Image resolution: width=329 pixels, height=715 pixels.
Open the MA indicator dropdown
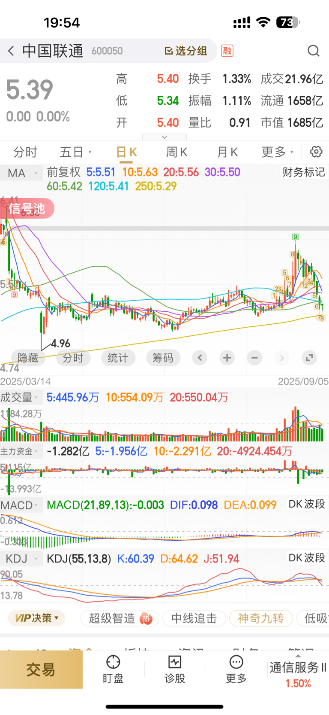click(x=21, y=173)
